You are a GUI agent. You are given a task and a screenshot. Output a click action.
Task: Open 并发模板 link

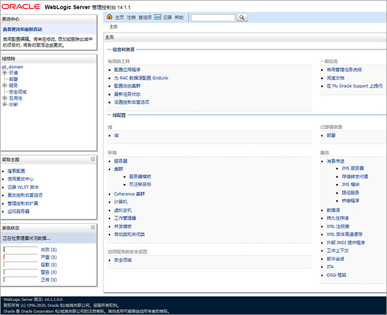pos(123,226)
